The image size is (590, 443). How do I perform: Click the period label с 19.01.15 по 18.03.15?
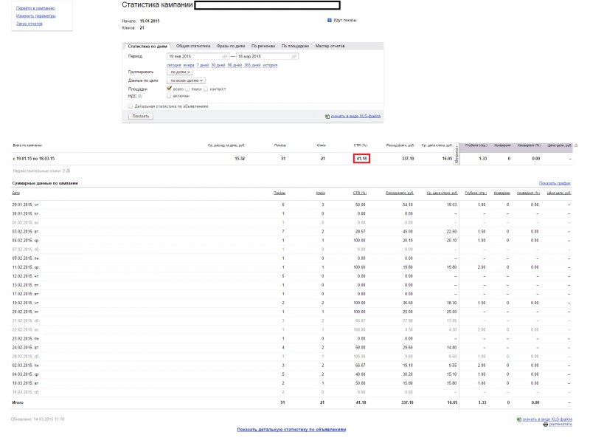[33, 159]
